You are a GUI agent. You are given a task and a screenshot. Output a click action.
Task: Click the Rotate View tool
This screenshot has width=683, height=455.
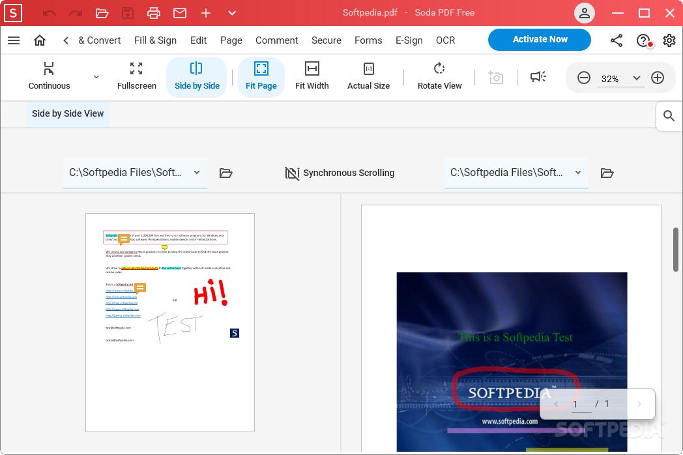point(439,77)
